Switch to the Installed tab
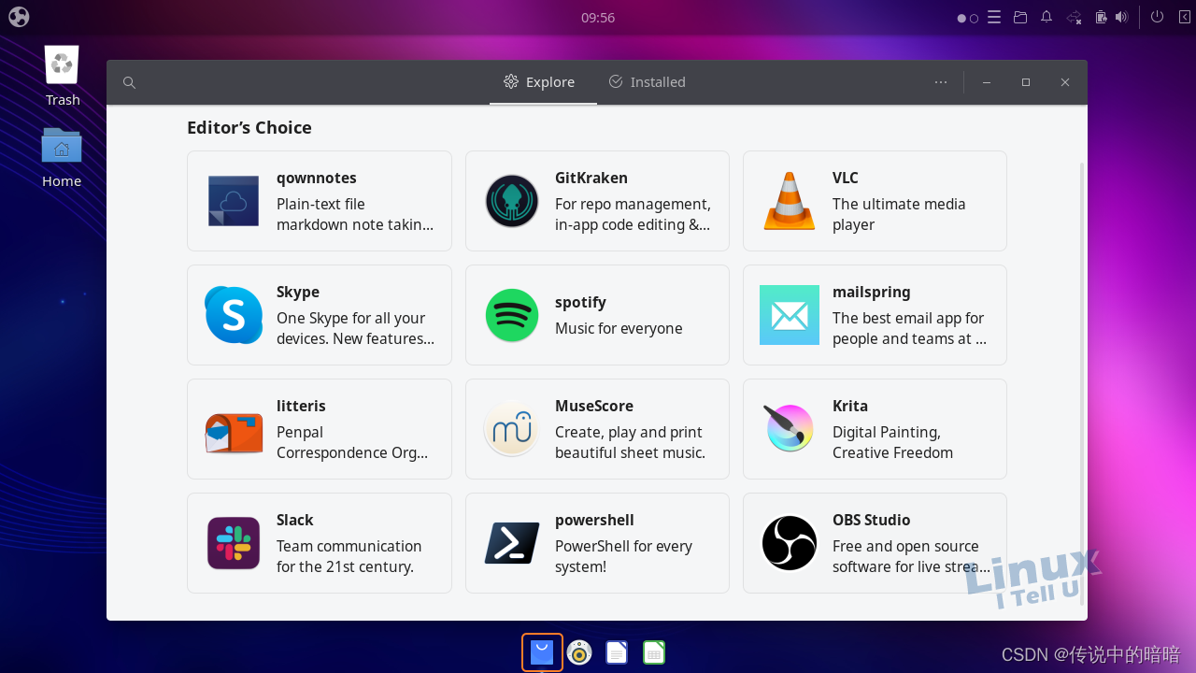 (x=647, y=82)
